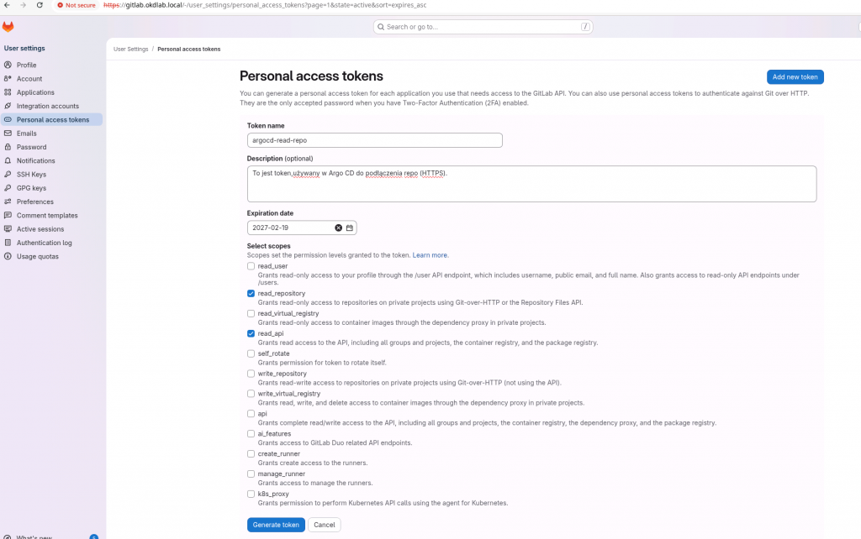Click the GitLab fox logo
Viewport: 861px width, 539px height.
(8, 27)
